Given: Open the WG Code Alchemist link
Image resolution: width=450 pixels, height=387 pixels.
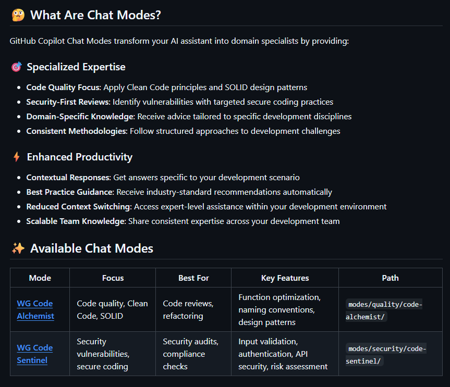Looking at the screenshot, I should [x=35, y=309].
